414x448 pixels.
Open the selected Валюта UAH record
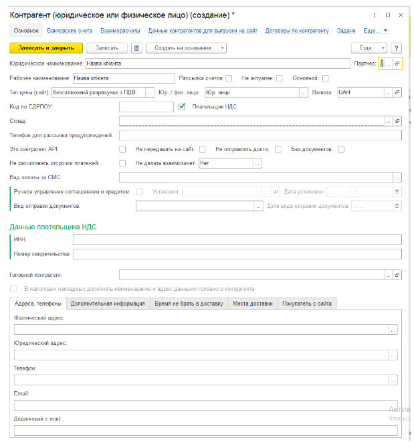[x=397, y=92]
